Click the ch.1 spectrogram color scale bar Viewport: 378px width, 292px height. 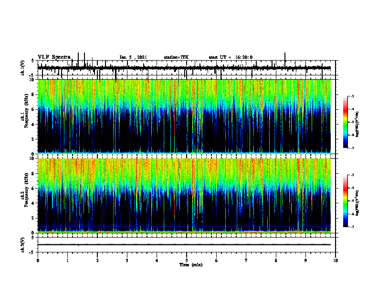click(x=345, y=122)
